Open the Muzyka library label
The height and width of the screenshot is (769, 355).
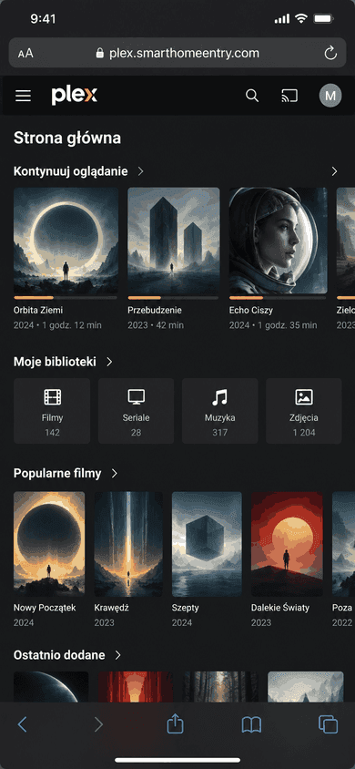220,418
